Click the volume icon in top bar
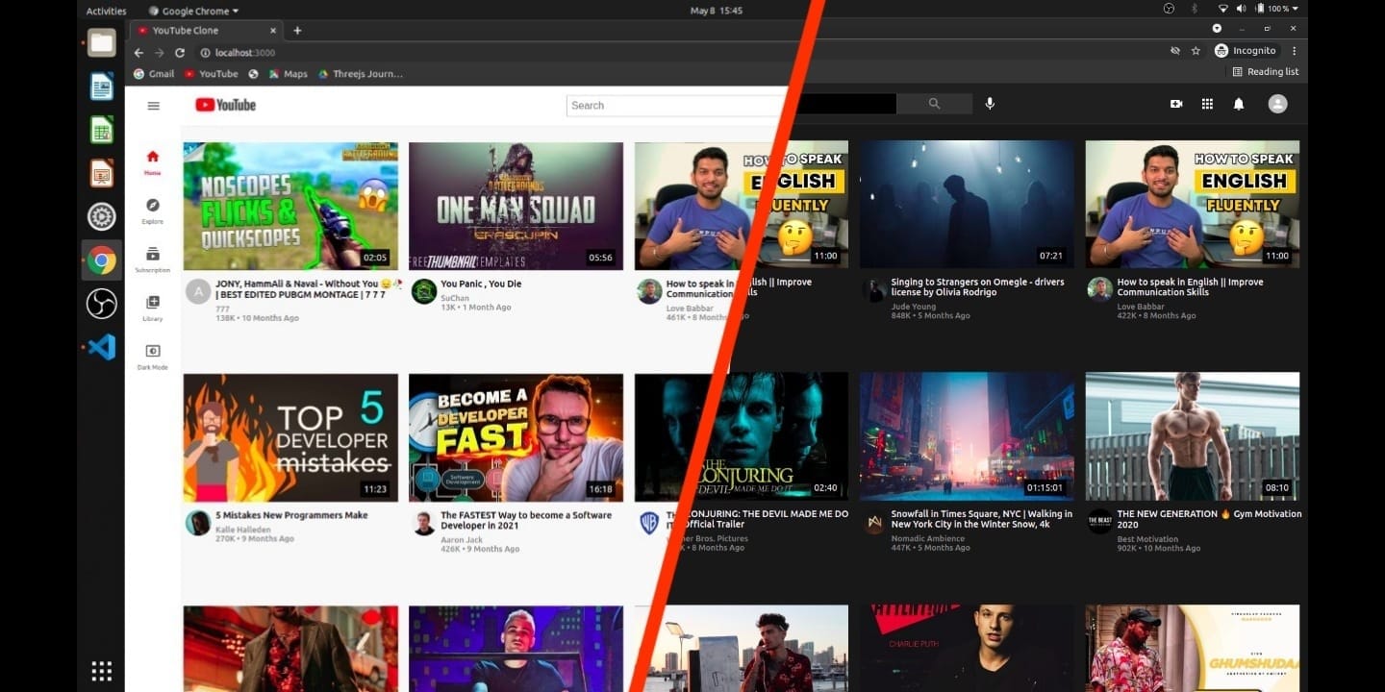 pyautogui.click(x=1241, y=9)
